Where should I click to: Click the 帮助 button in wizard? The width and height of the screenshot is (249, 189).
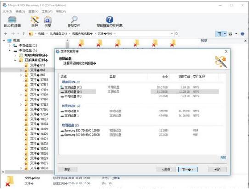coord(68,169)
